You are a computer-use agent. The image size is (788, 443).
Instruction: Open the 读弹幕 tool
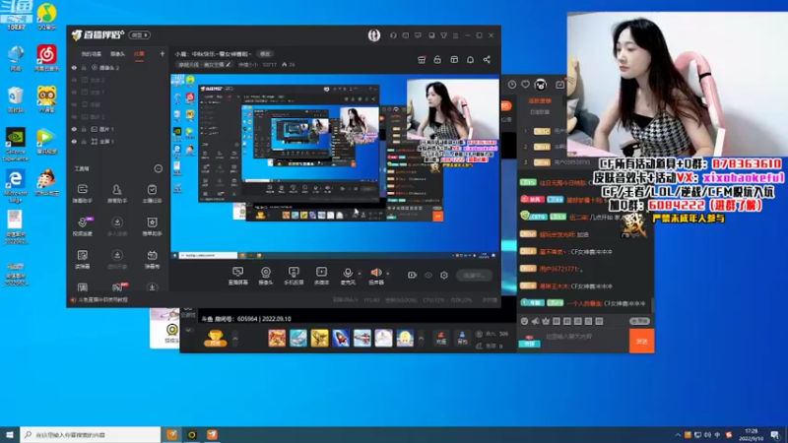tap(83, 259)
